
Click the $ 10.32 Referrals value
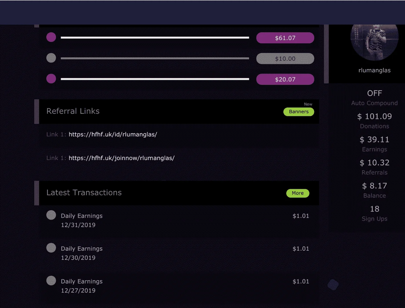[374, 163]
